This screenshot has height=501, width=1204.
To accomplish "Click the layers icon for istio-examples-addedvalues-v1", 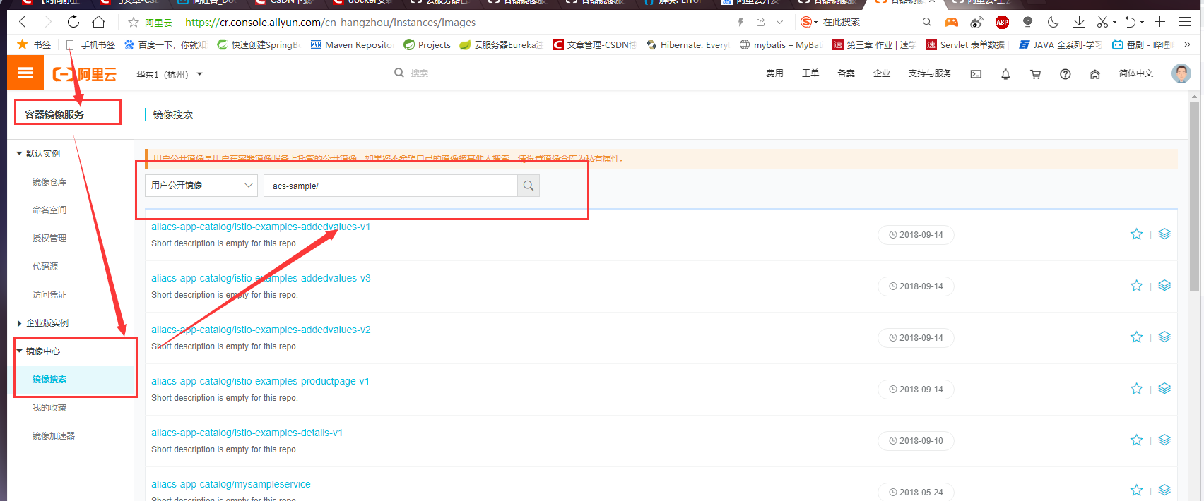I will click(1164, 234).
